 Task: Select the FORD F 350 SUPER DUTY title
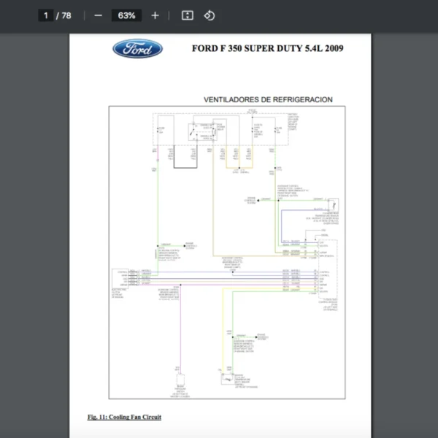[x=267, y=49]
